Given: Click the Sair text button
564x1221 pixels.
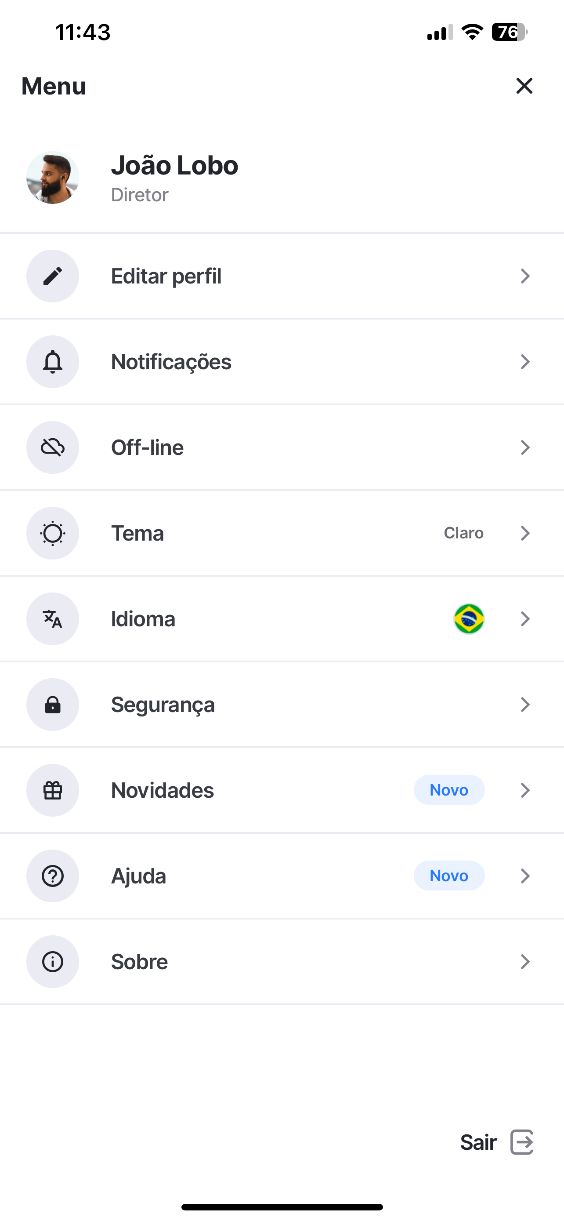Looking at the screenshot, I should pyautogui.click(x=478, y=1142).
